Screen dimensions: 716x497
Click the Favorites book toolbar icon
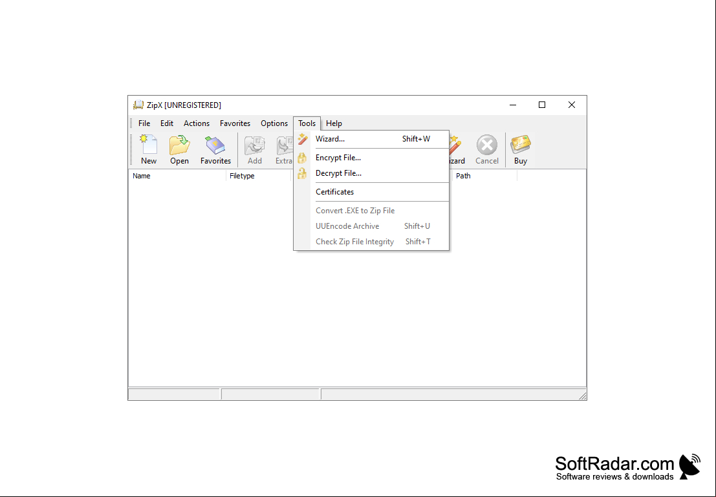click(x=215, y=145)
